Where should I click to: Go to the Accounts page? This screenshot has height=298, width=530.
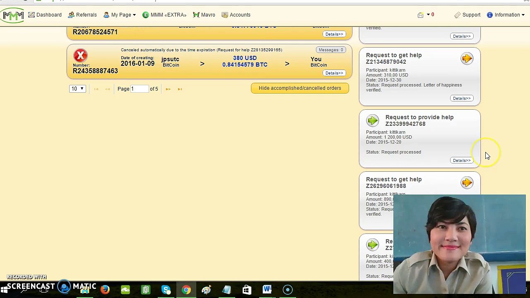[x=236, y=15]
